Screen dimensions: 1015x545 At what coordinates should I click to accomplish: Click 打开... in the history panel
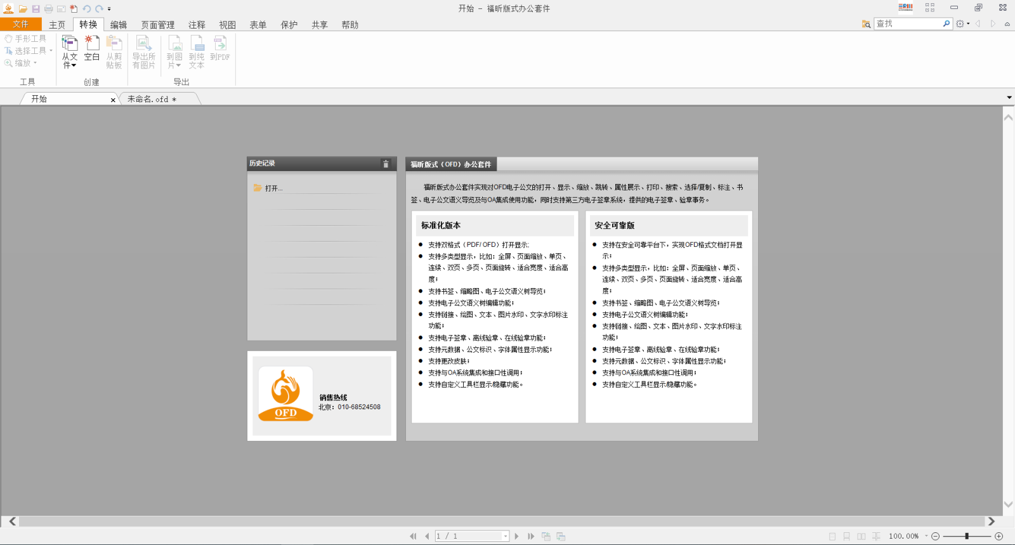(x=274, y=188)
